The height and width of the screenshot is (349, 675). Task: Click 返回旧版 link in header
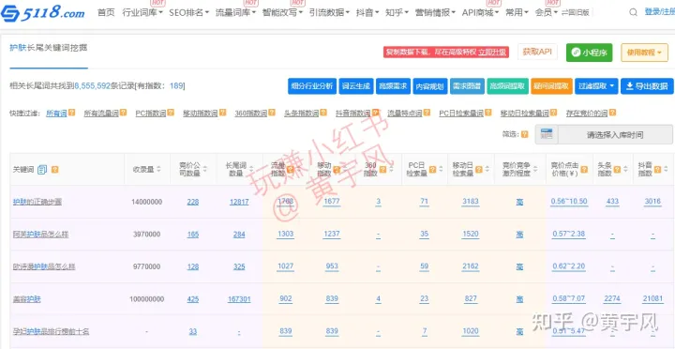575,13
